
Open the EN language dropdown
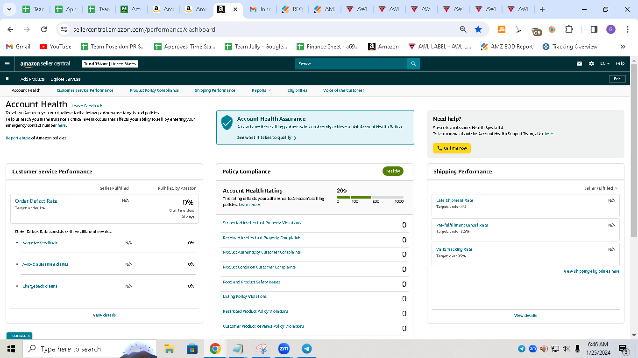tap(605, 64)
